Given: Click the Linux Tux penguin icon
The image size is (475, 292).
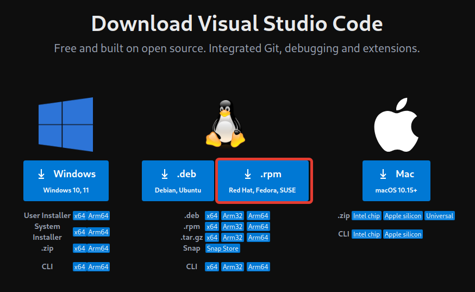Looking at the screenshot, I should (x=226, y=124).
